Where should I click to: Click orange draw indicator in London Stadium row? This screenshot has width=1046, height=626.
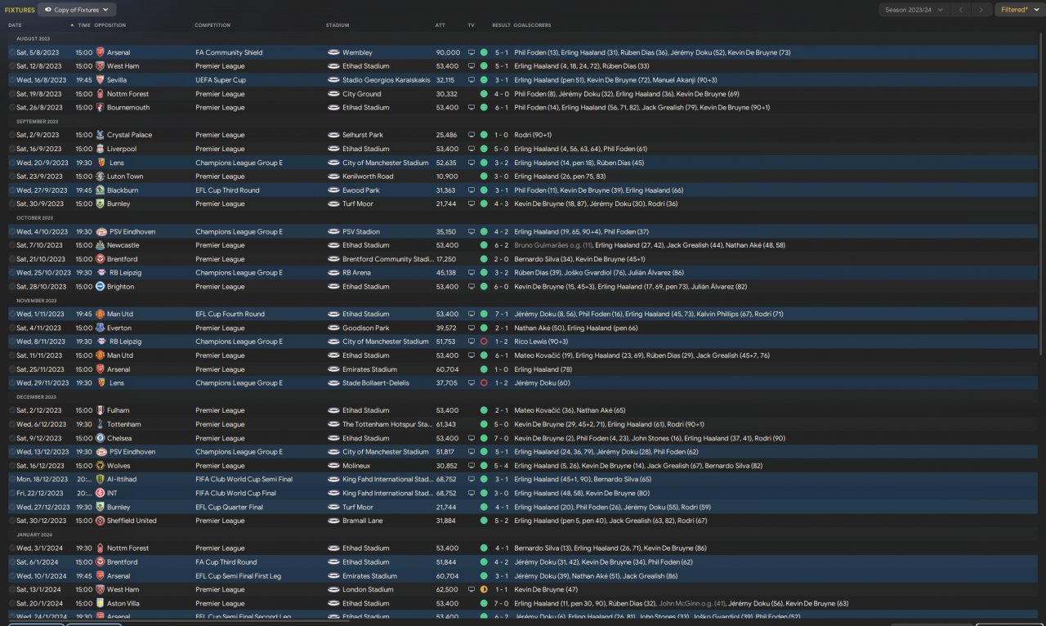(484, 589)
